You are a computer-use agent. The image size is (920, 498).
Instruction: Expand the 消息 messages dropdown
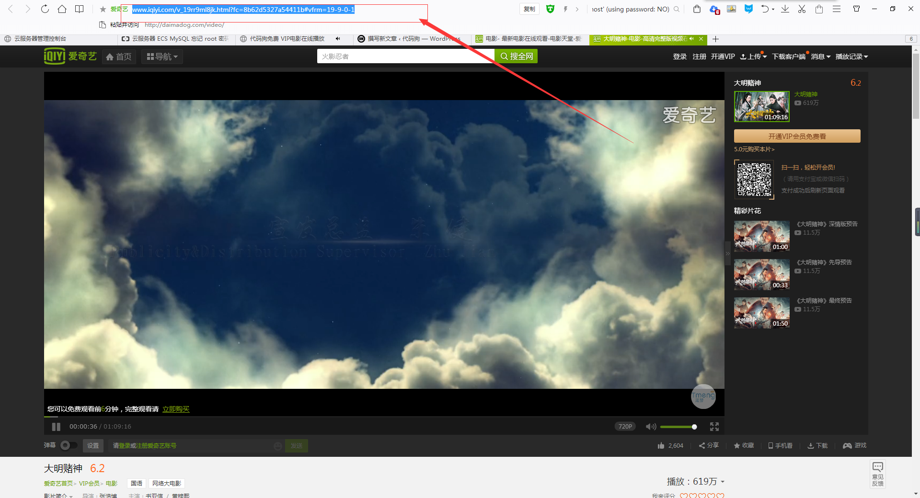point(821,57)
